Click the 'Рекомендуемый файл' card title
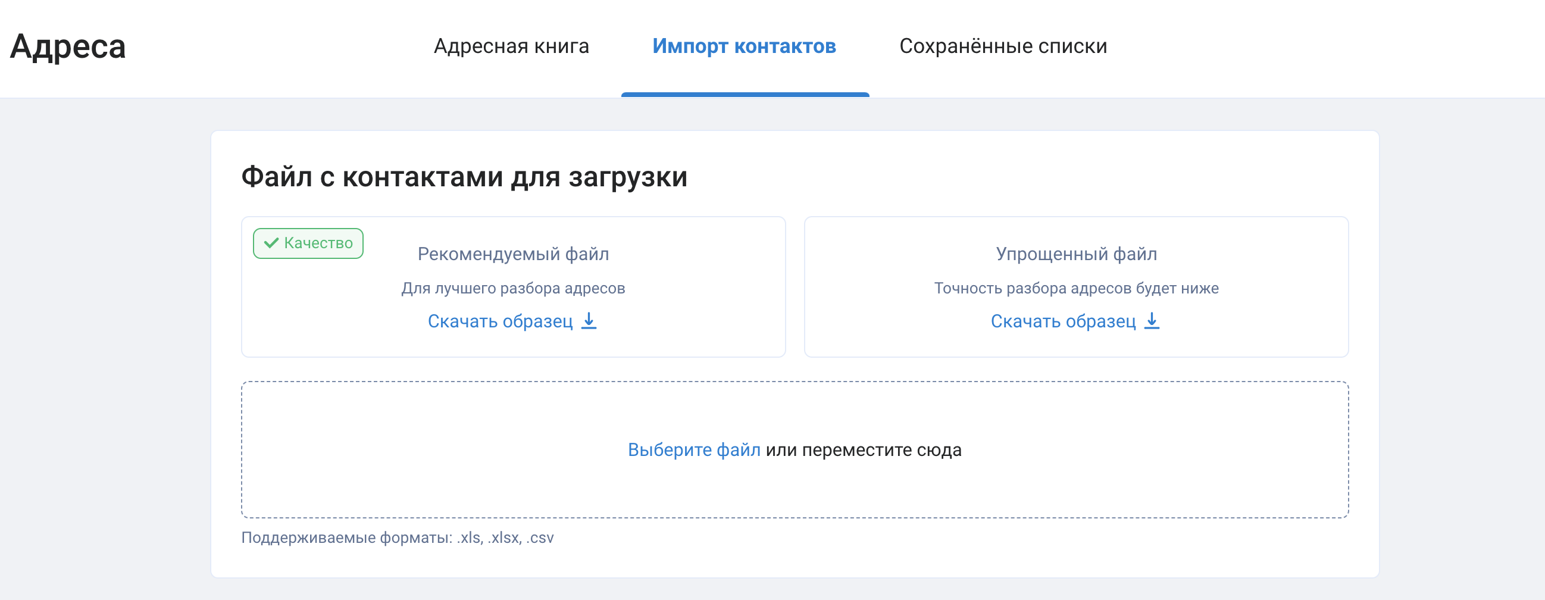 [514, 254]
